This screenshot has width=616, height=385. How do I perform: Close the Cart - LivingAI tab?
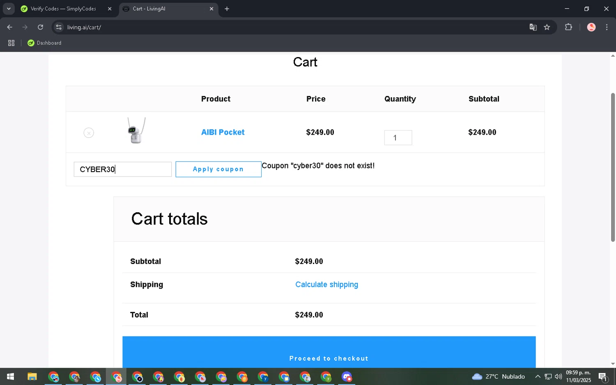pos(211,9)
